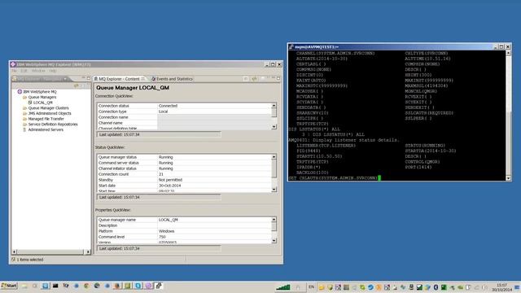Select the Service Definition Repositories folder icon

point(24,125)
